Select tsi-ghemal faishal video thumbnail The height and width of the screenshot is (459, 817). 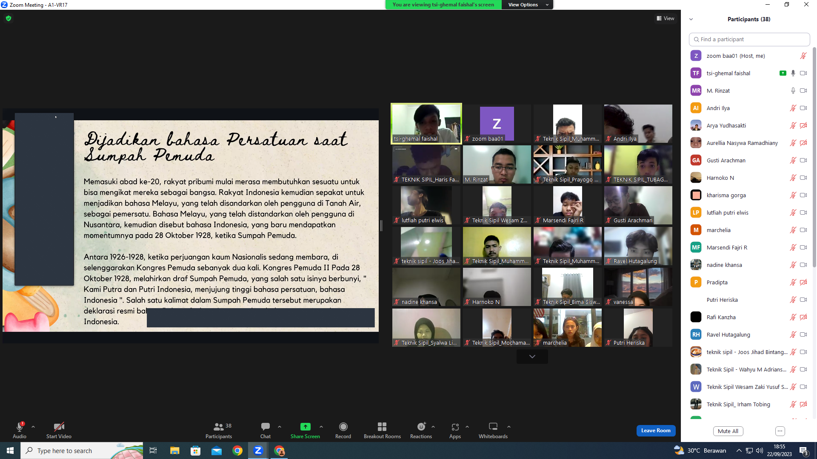[x=426, y=124]
